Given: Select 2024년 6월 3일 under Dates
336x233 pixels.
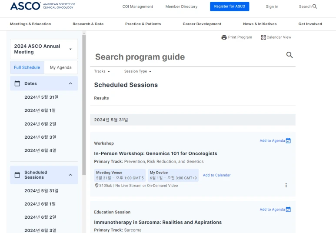Looking at the screenshot, I should pyautogui.click(x=40, y=137).
